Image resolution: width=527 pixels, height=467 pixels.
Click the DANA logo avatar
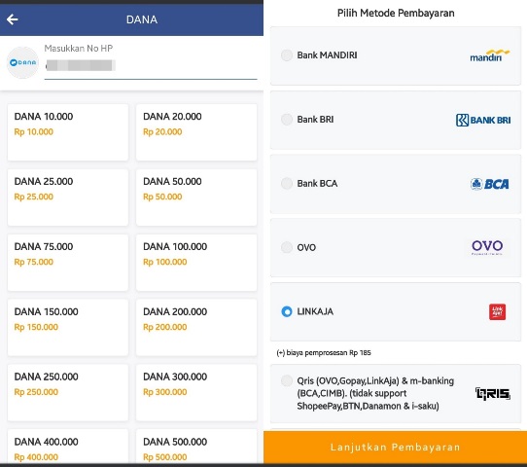23,63
